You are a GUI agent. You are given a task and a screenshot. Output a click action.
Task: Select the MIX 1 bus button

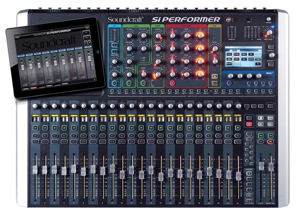[x=112, y=91]
